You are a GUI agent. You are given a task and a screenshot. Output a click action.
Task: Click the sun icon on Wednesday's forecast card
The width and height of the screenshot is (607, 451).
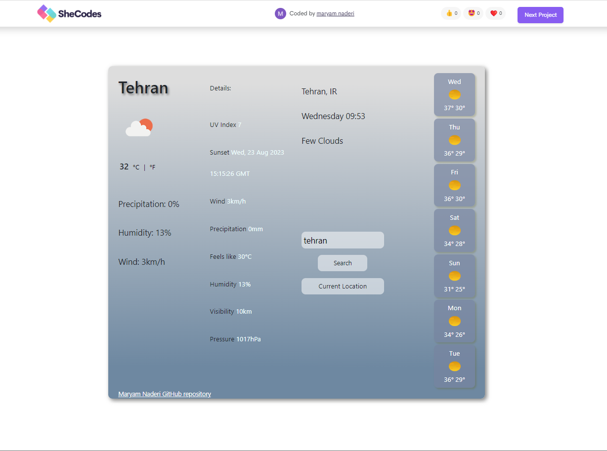click(x=454, y=95)
